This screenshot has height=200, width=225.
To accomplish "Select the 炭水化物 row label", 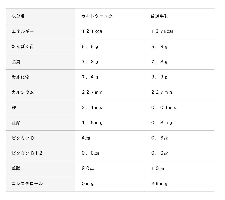I will 21,77.
